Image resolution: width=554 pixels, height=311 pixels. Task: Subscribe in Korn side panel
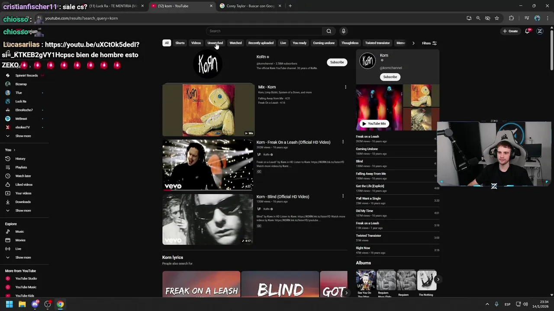390,77
